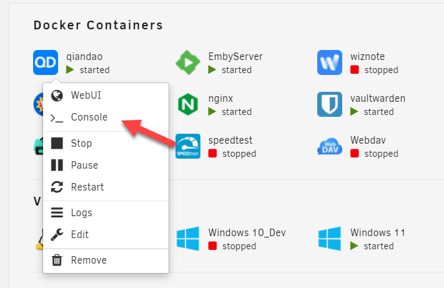
Task: View Logs from the context menu
Action: pyautogui.click(x=81, y=212)
